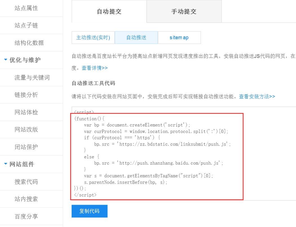Click the closing </script> tag line
The image size is (296, 227).
tap(85, 195)
